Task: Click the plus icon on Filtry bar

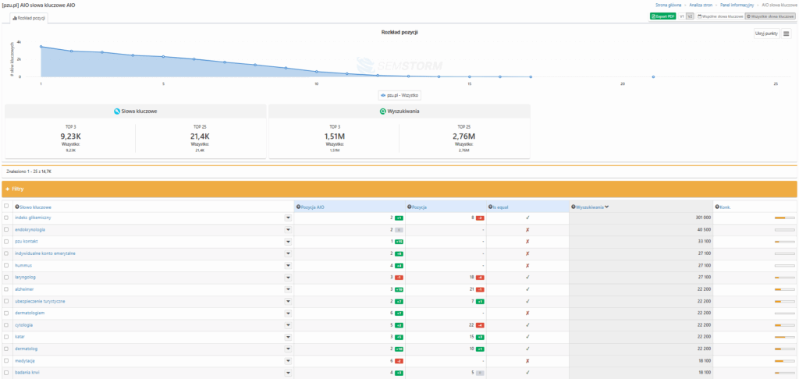Action: 8,189
